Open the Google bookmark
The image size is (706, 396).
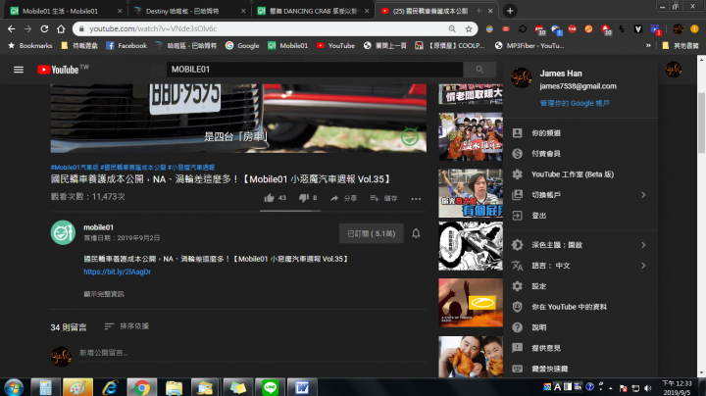[242, 45]
